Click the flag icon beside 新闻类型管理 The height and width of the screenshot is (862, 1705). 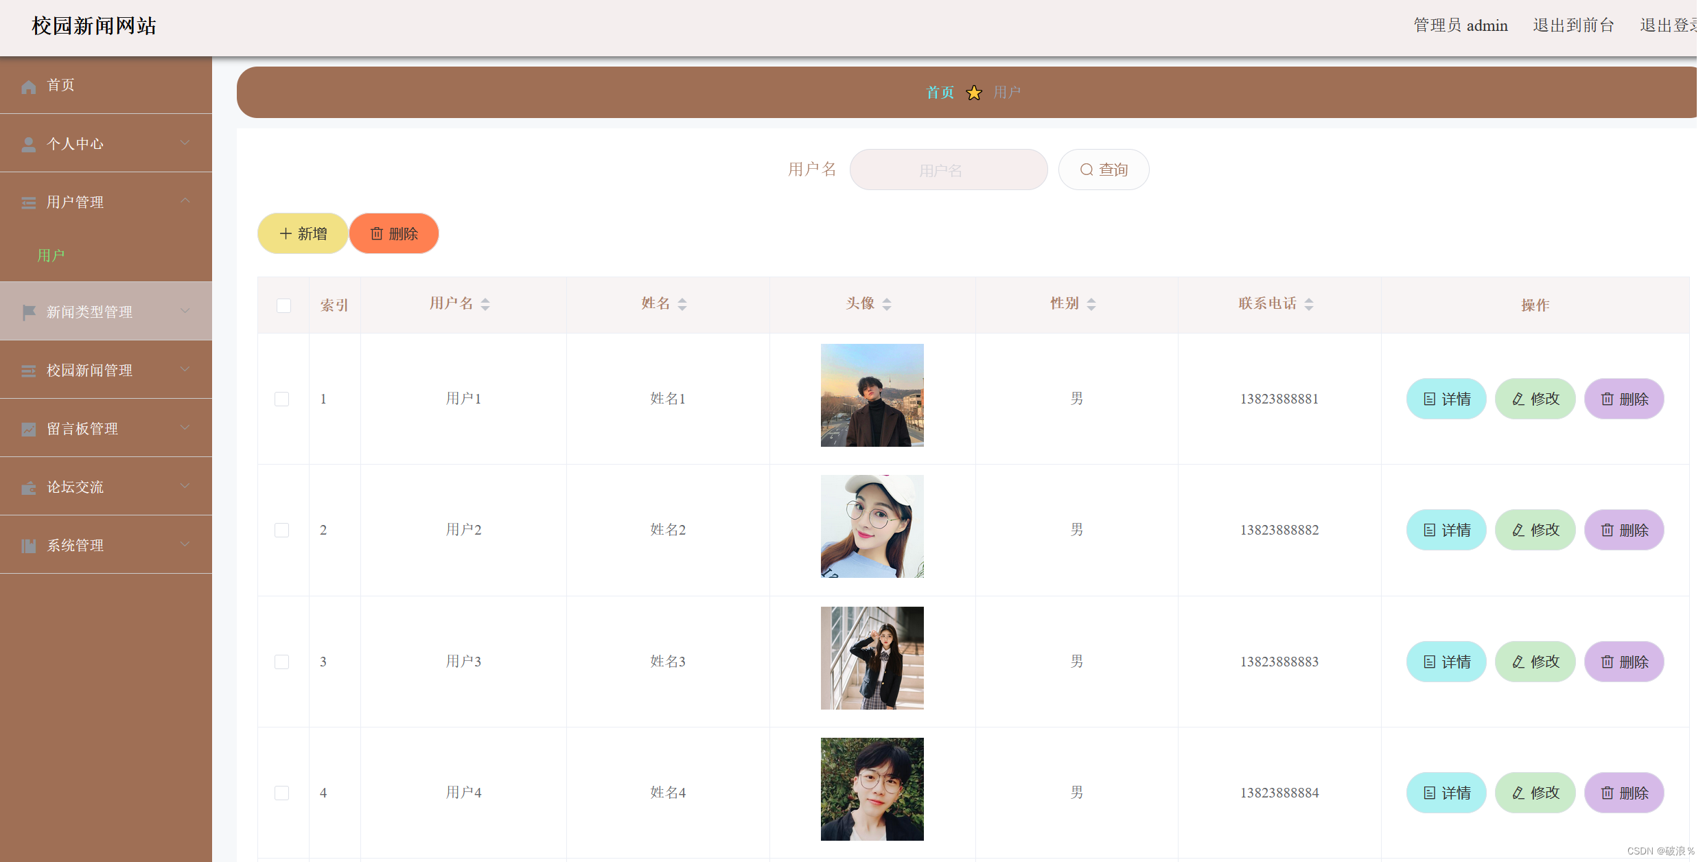[x=28, y=312]
